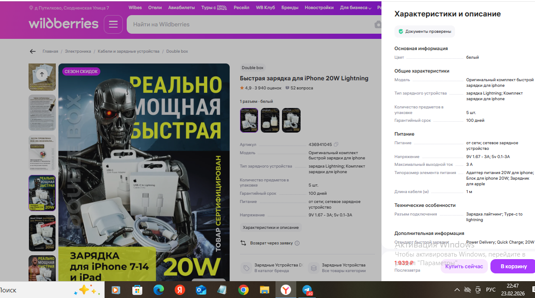The height and width of the screenshot is (298, 535).
Task: Open Возврат через заявку link
Action: 272,243
